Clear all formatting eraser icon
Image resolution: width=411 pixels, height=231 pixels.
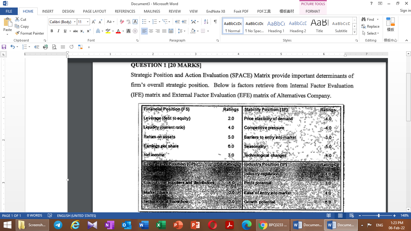click(x=122, y=22)
